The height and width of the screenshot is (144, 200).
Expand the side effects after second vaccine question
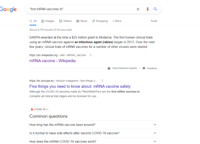[93, 133]
